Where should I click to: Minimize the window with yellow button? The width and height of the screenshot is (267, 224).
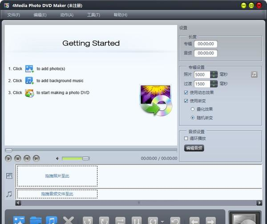(244, 5)
